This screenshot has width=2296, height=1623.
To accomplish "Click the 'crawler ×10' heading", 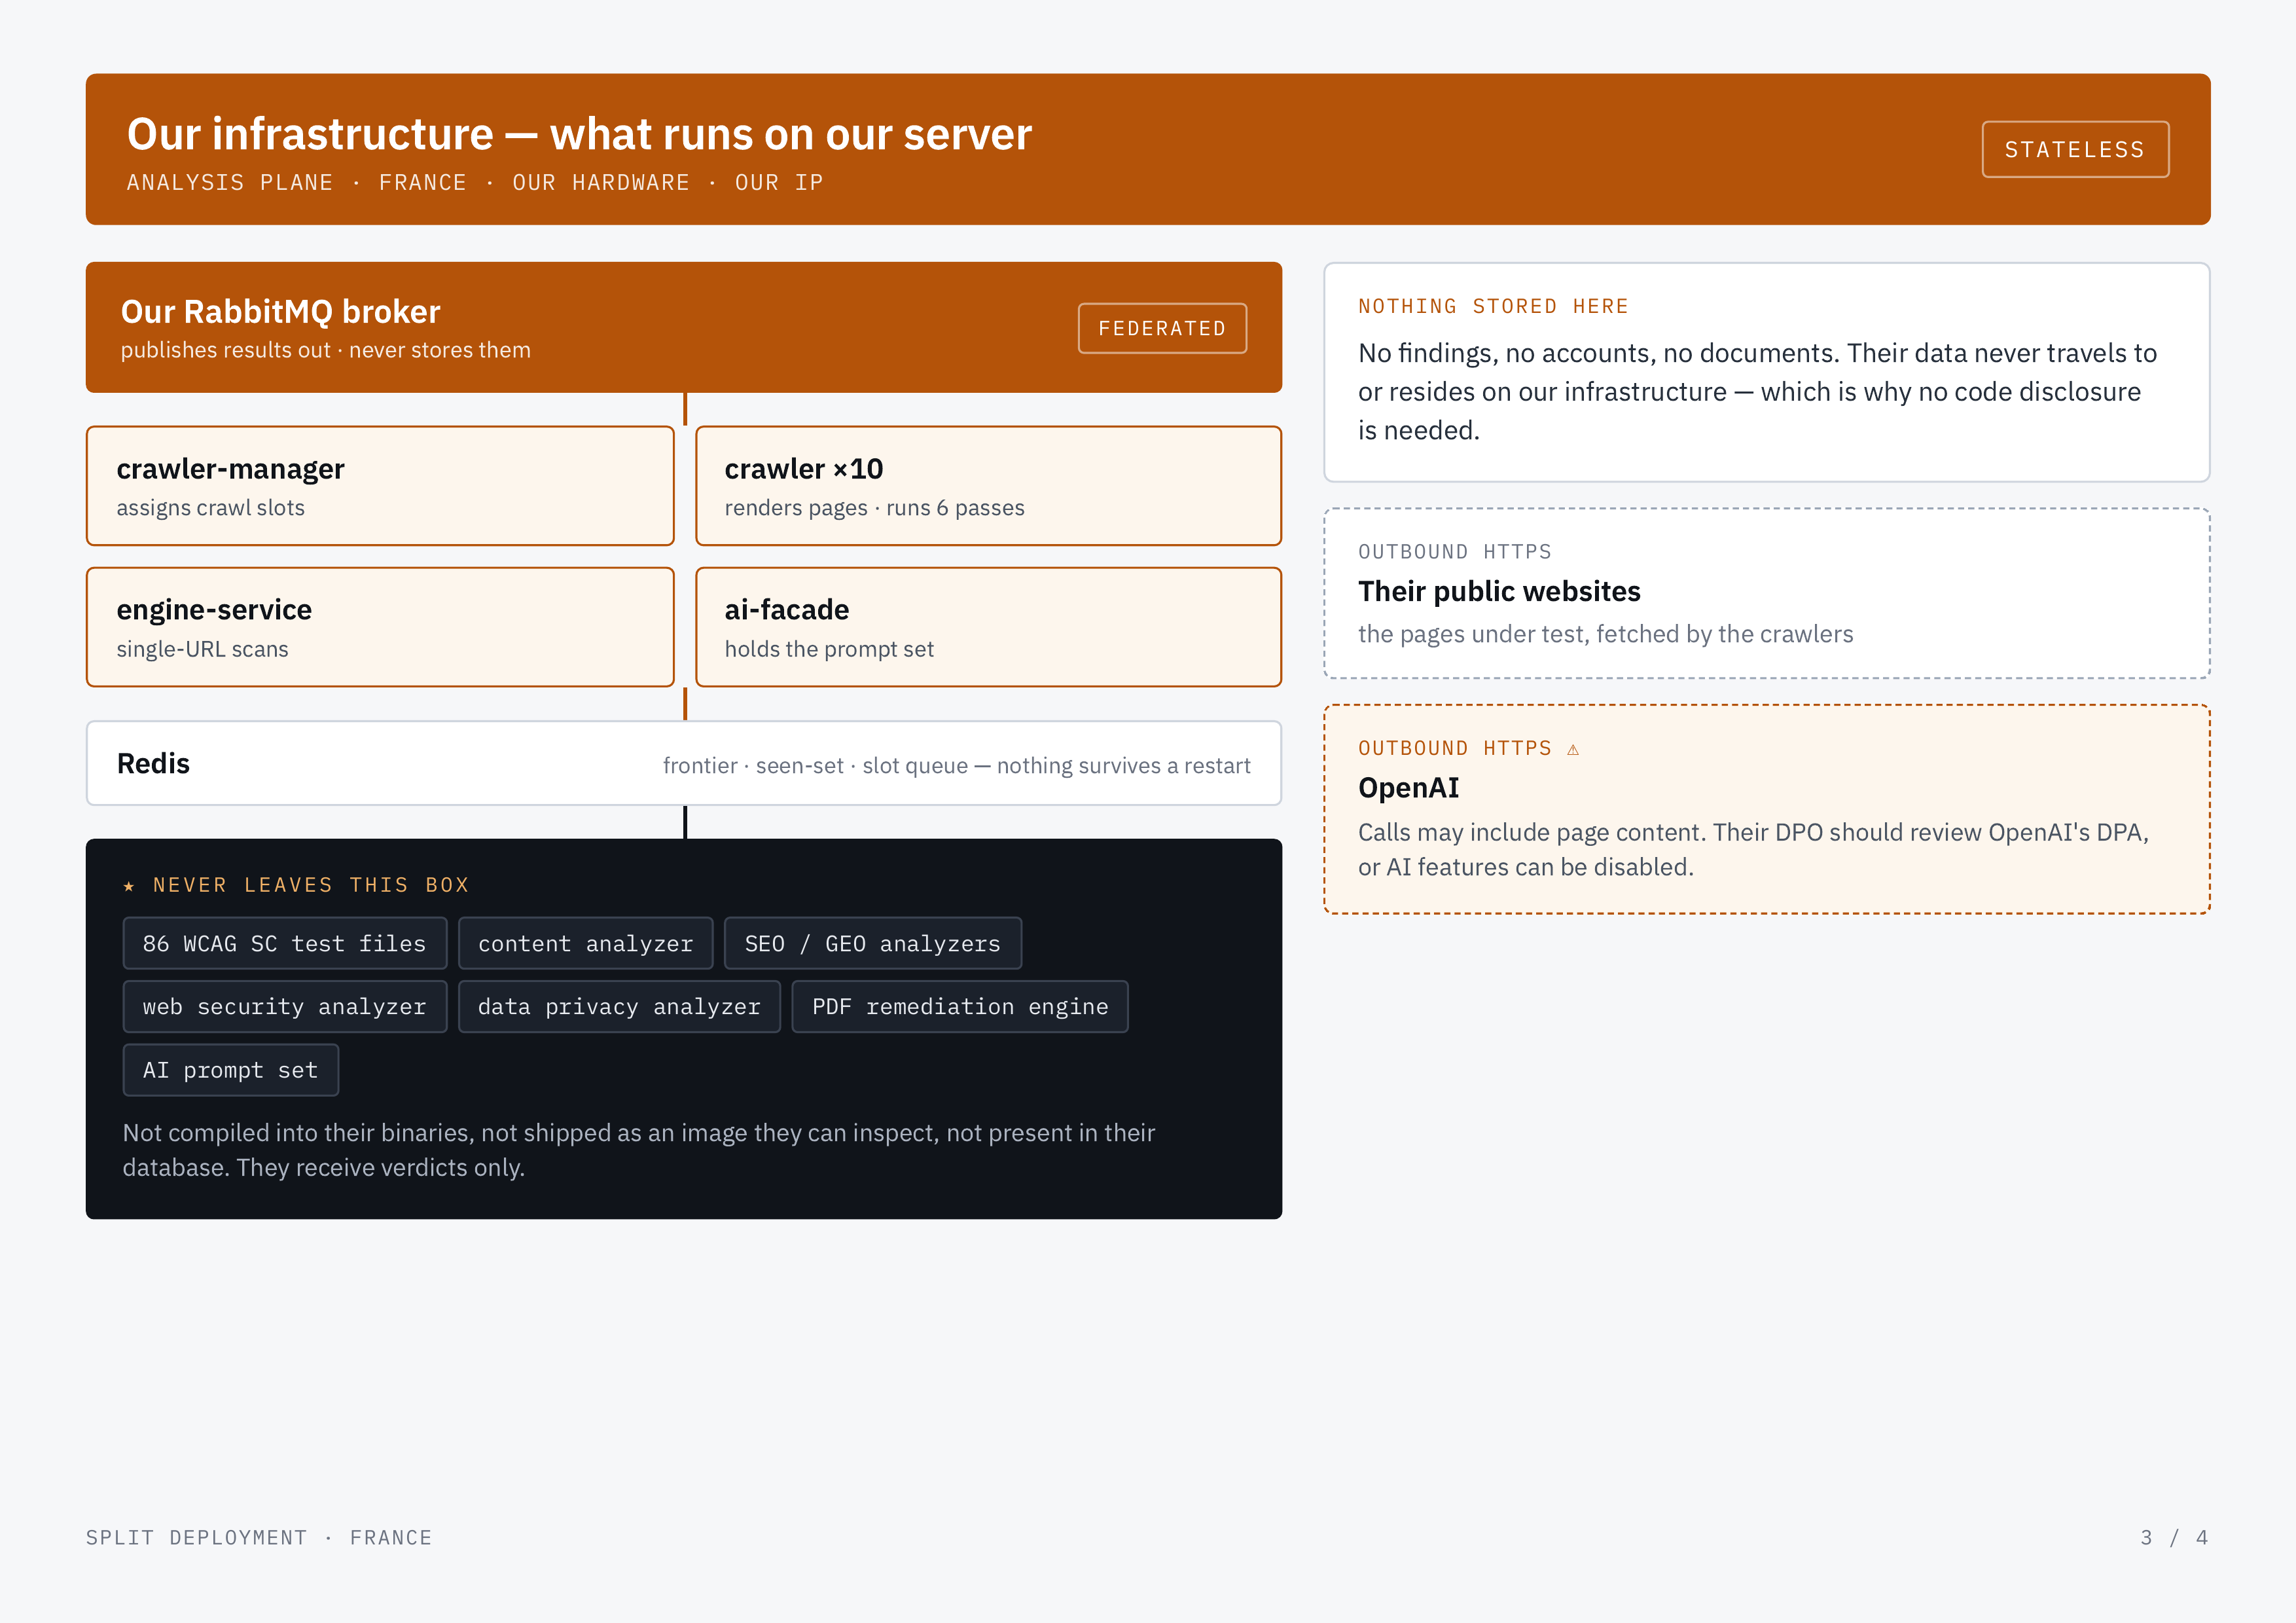I will [804, 469].
